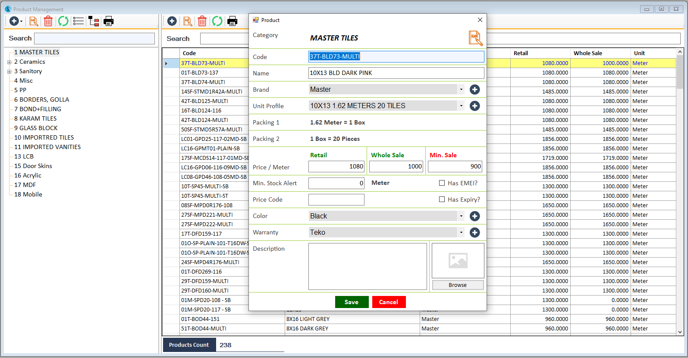Click the Browse image button

[458, 285]
